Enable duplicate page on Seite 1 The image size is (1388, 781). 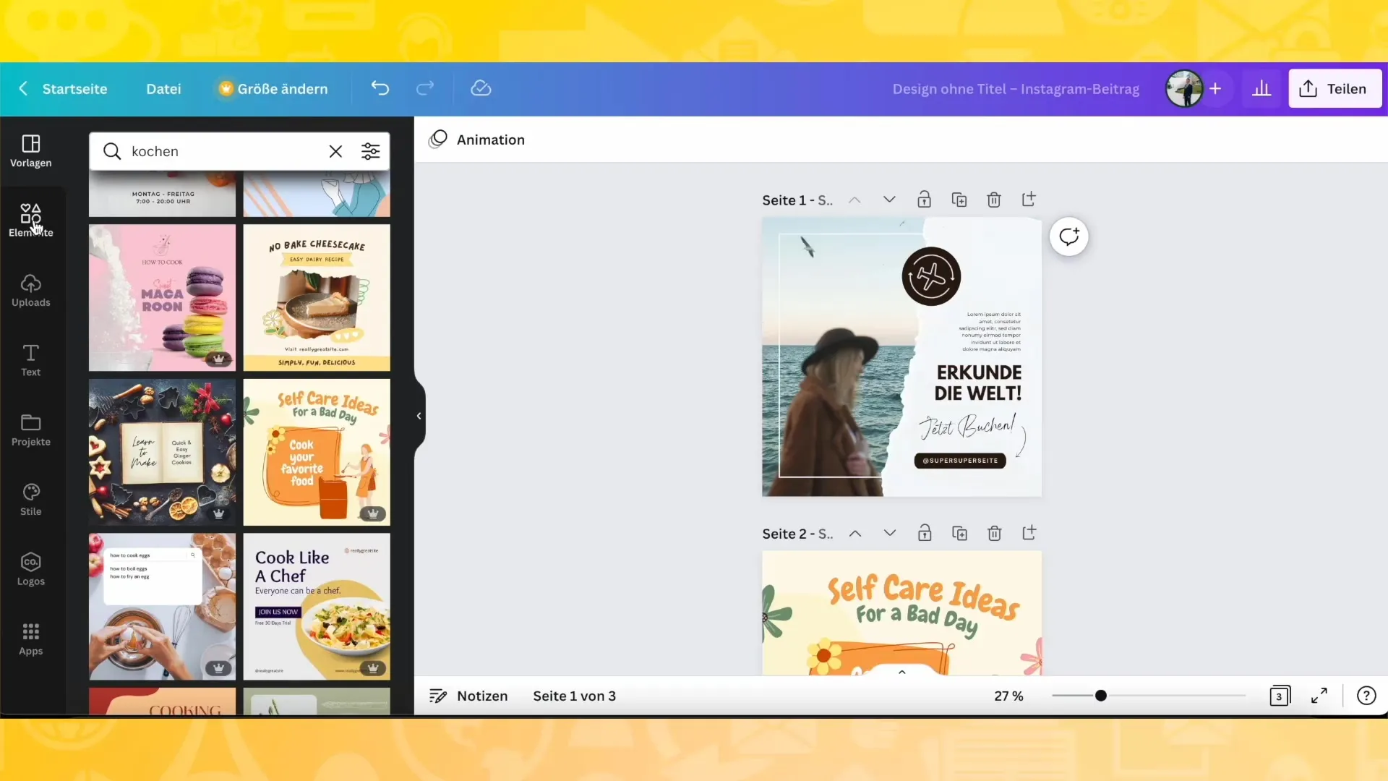(958, 200)
